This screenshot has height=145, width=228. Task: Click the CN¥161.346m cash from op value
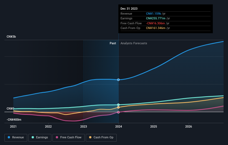click(156, 28)
